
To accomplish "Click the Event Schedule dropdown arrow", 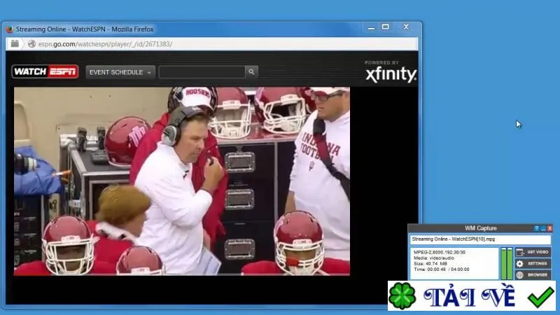I will tap(149, 73).
